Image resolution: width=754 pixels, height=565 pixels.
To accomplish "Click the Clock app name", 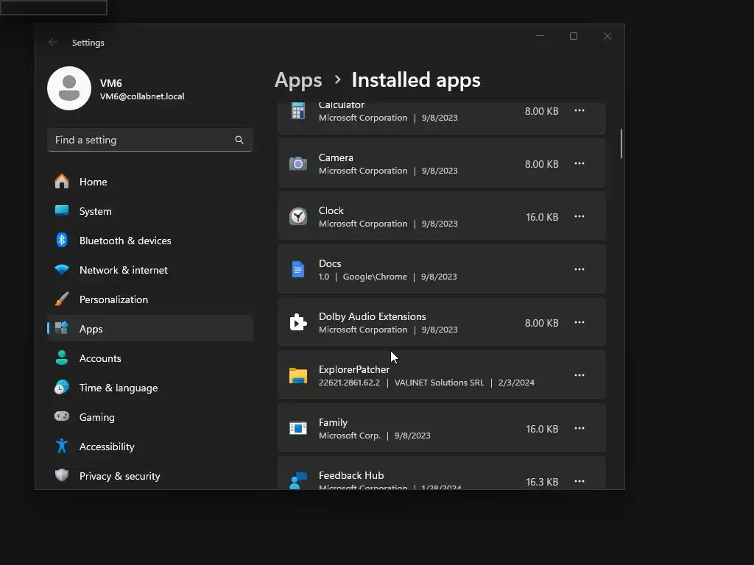I will [x=331, y=210].
